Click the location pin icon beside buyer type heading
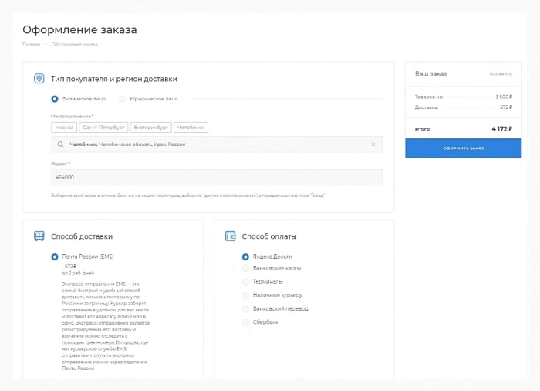This screenshot has width=540, height=391. pyautogui.click(x=39, y=79)
